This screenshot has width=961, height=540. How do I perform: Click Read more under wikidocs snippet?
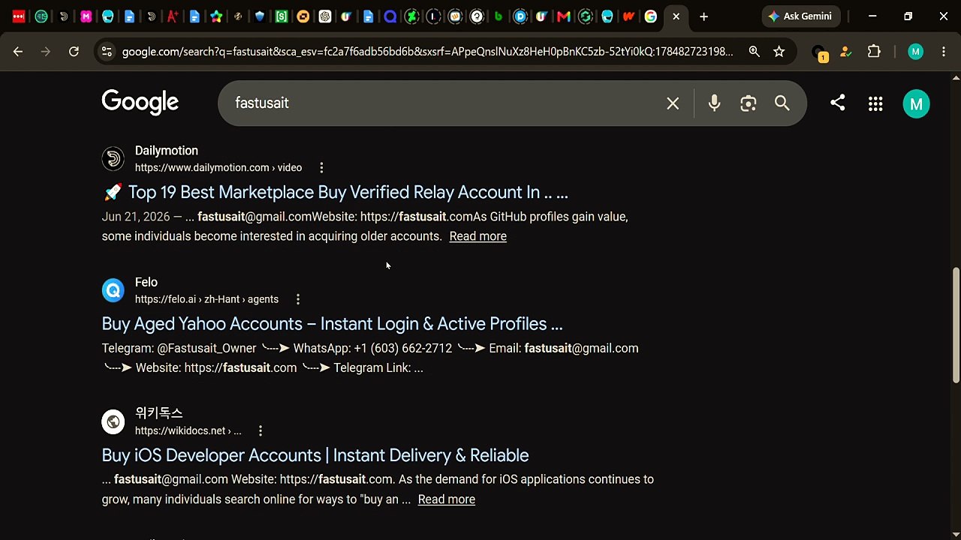[x=447, y=499]
